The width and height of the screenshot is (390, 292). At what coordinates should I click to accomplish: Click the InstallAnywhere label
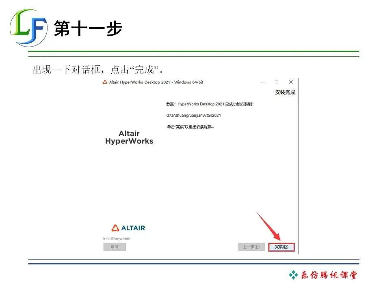coord(117,238)
